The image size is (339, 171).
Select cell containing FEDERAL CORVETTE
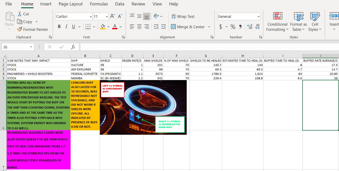tap(85, 74)
